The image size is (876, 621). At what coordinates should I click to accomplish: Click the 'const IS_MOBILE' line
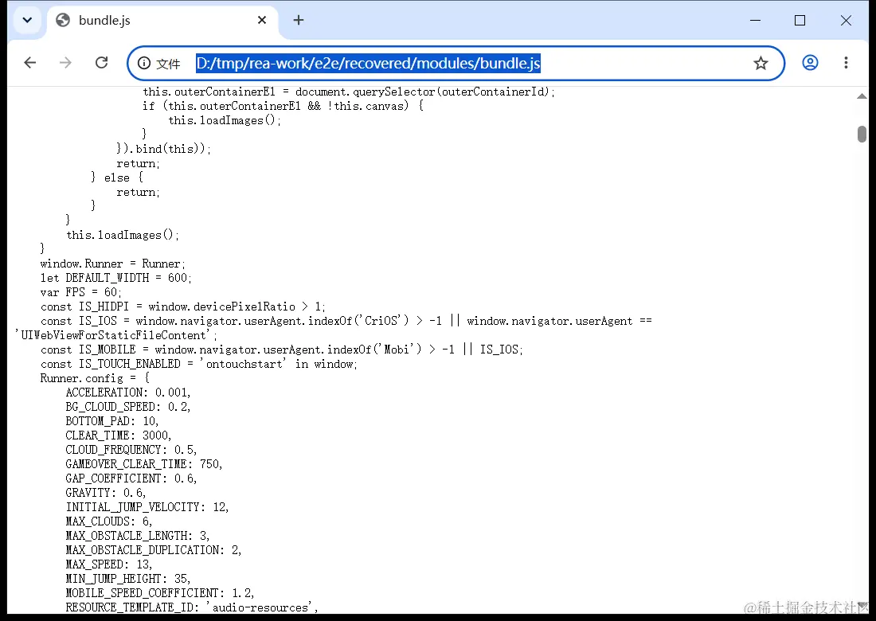pos(282,350)
